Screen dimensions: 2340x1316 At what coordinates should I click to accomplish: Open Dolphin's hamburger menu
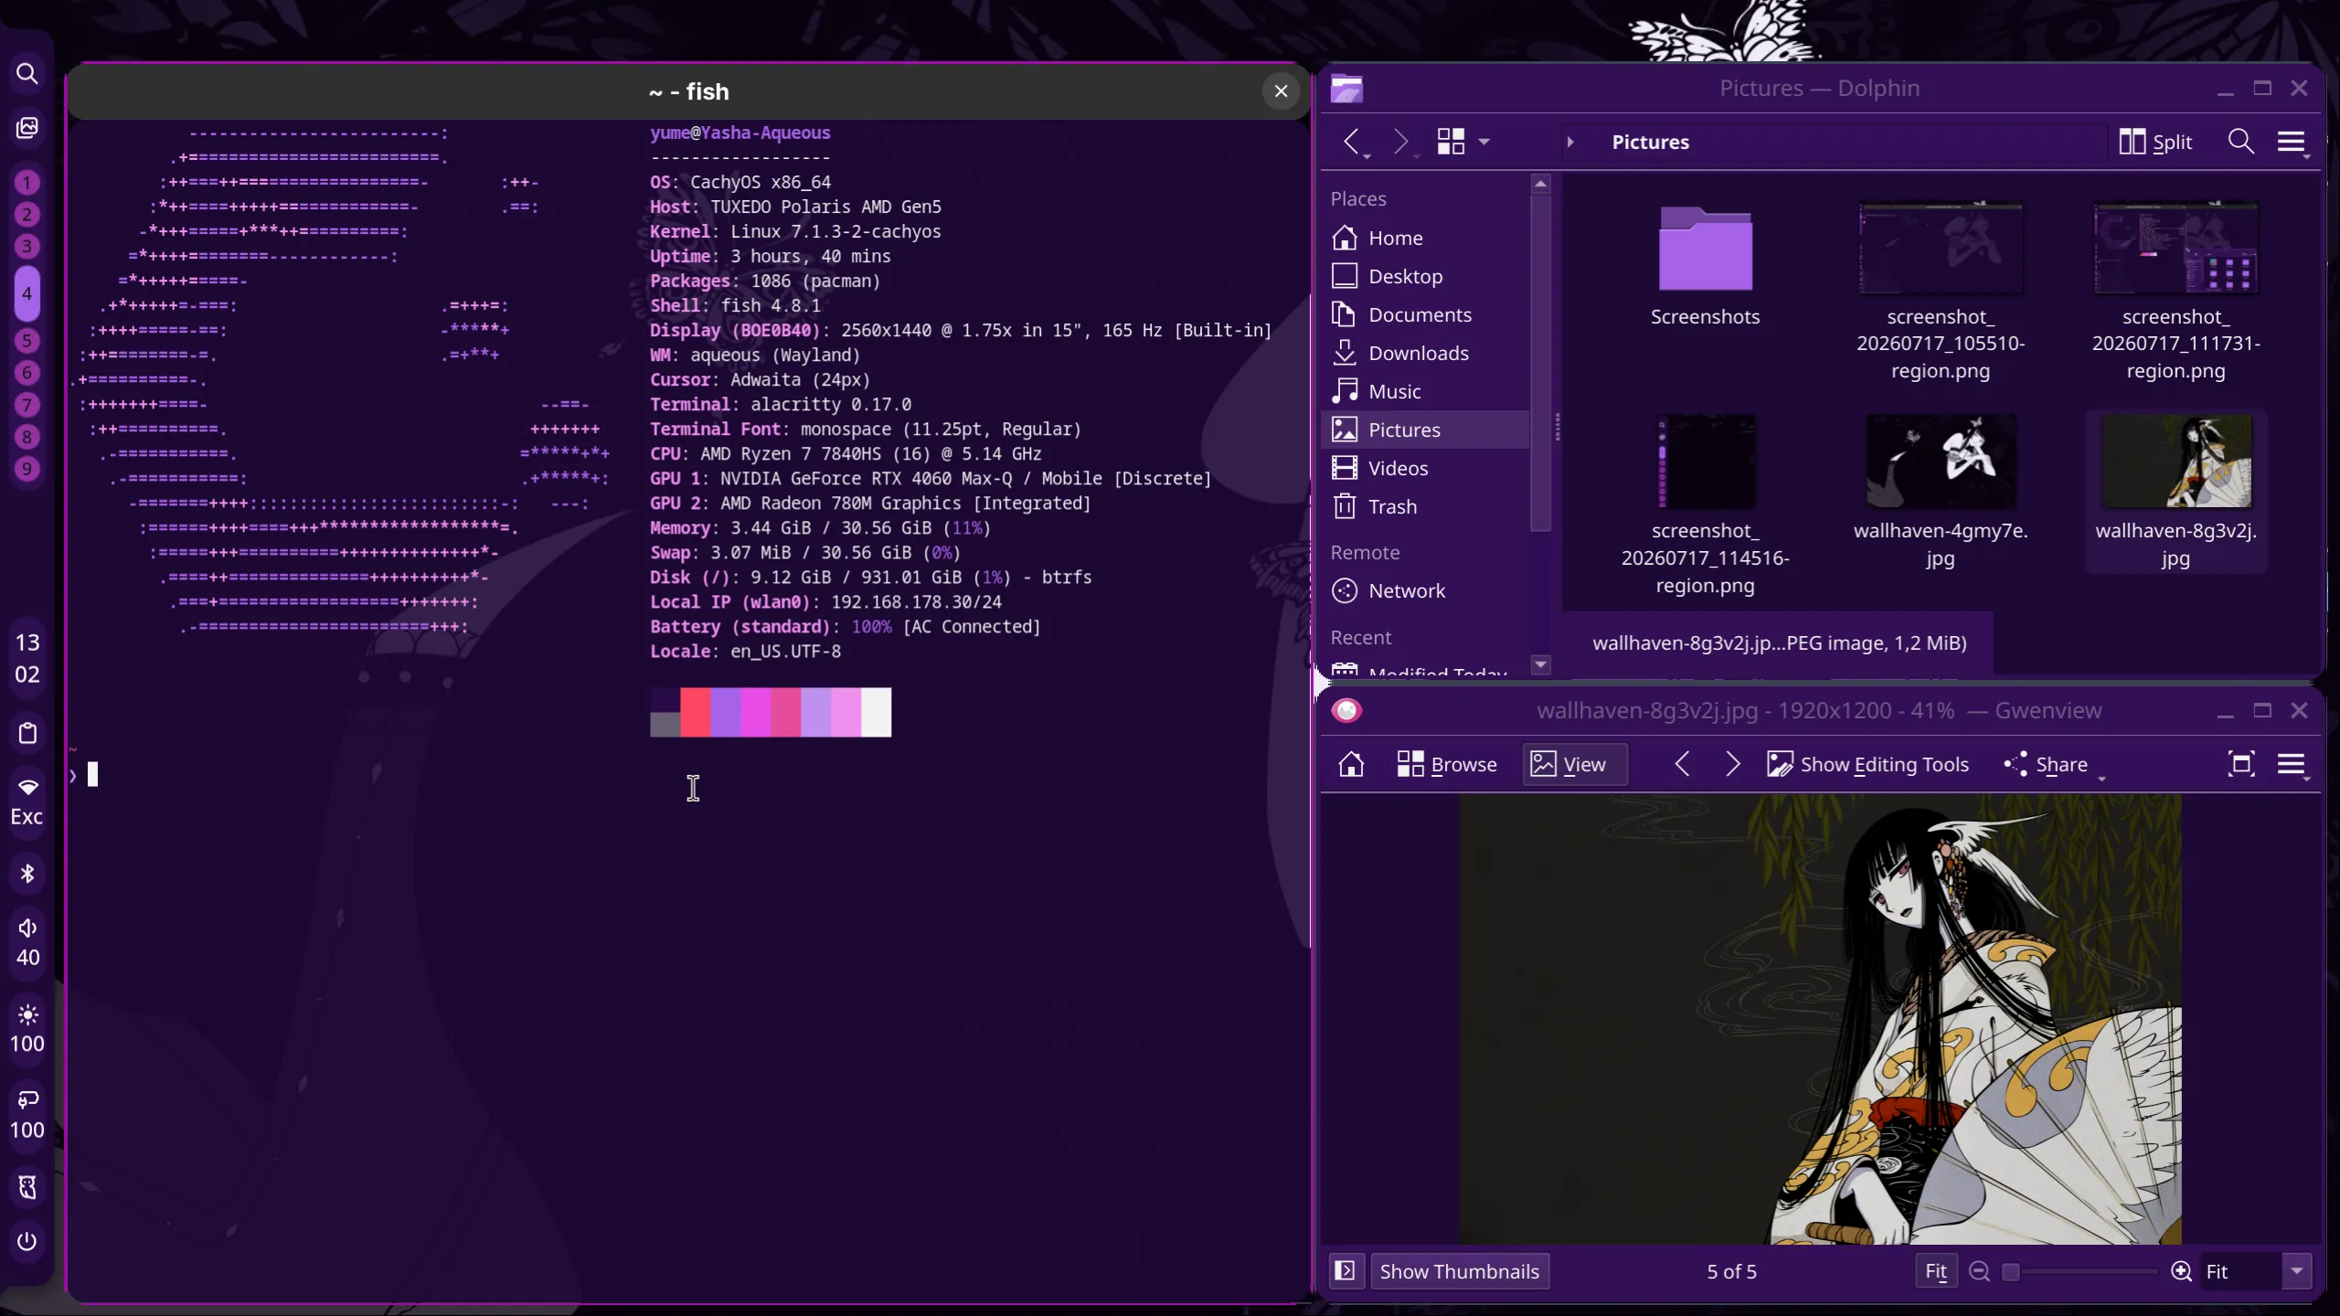click(2291, 142)
